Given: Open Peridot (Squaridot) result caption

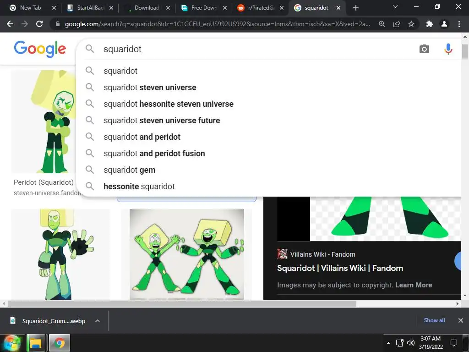Looking at the screenshot, I should (44, 182).
